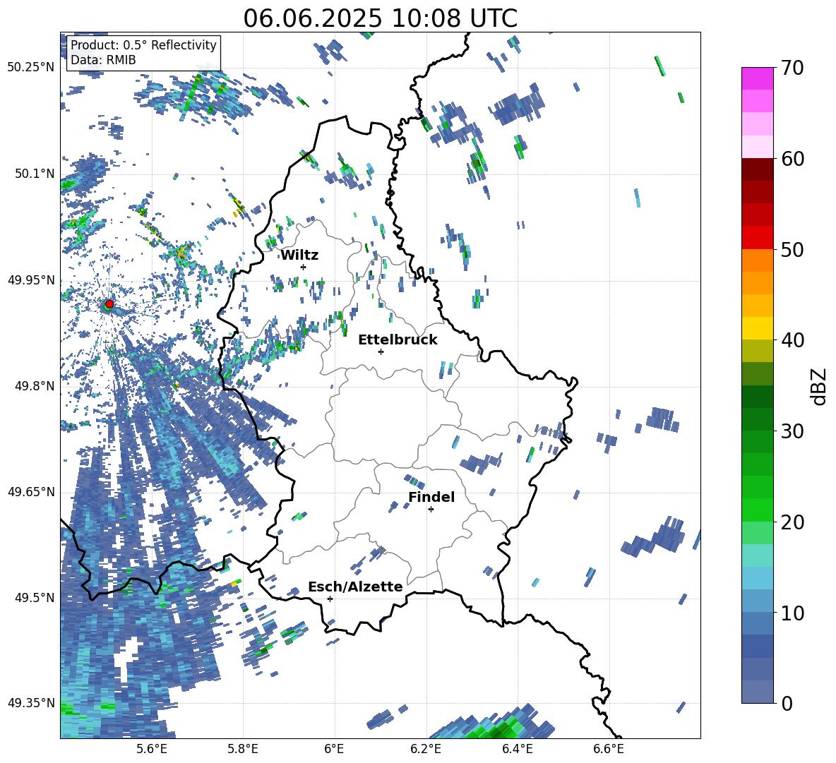Image resolution: width=836 pixels, height=763 pixels.
Task: Click the 49.65°N latitude label
Action: click(31, 491)
